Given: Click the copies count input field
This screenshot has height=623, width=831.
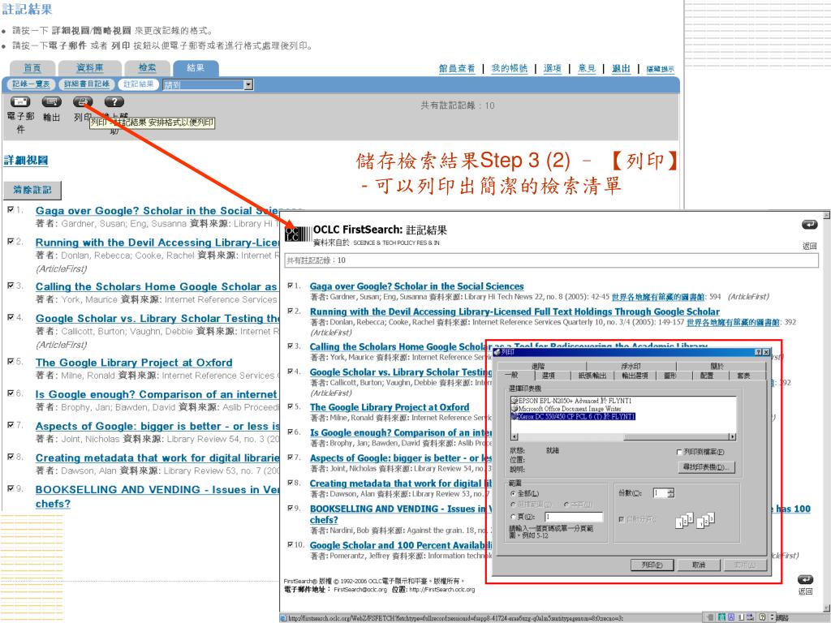Looking at the screenshot, I should (x=660, y=493).
